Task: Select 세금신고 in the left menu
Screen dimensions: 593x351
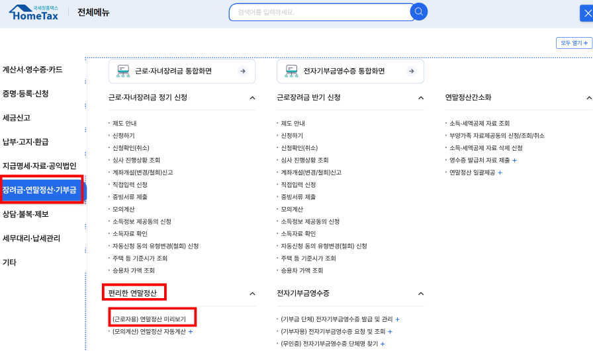Action: coord(17,118)
